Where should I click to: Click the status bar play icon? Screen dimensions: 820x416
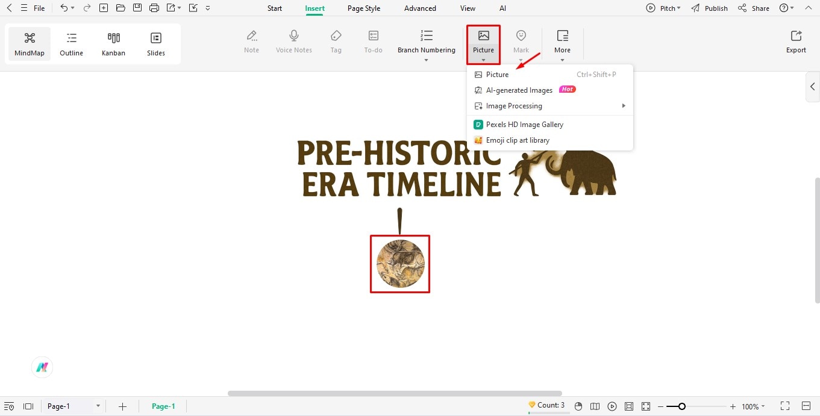[x=612, y=406]
